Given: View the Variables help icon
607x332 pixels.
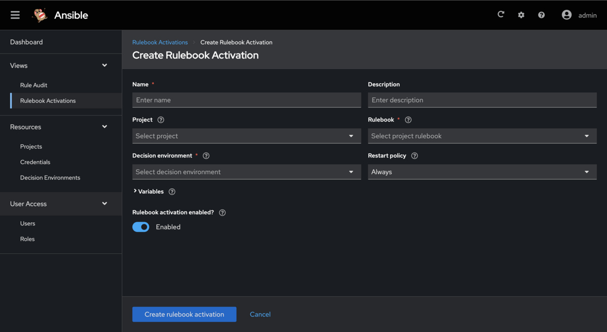Looking at the screenshot, I should pos(171,192).
